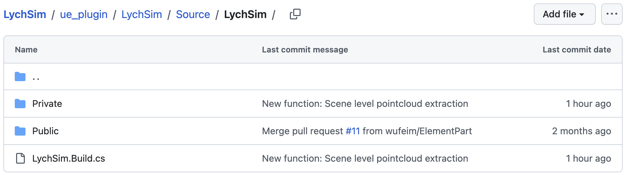Navigate to ue_plugin breadcrumb
The image size is (626, 175).
pyautogui.click(x=84, y=14)
